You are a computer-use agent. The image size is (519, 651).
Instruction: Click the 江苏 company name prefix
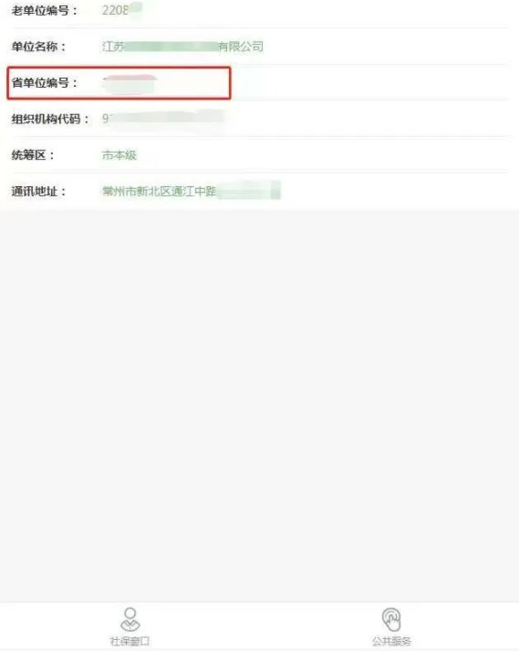[x=113, y=47]
